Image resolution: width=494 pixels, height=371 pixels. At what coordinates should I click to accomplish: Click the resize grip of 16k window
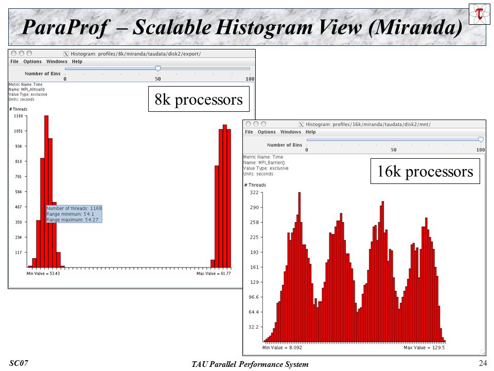coord(483,352)
